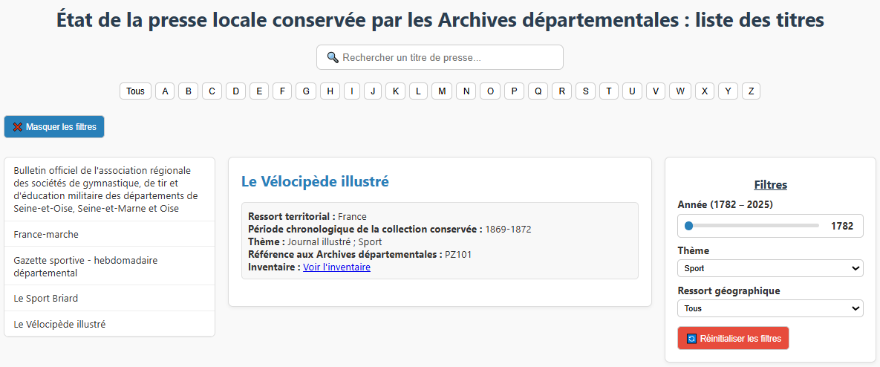
Task: Open Voir l'inventaire link
Action: tap(336, 267)
